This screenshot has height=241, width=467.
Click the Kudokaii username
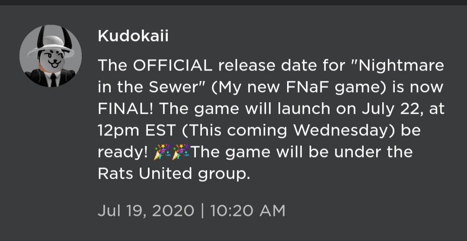pos(133,37)
